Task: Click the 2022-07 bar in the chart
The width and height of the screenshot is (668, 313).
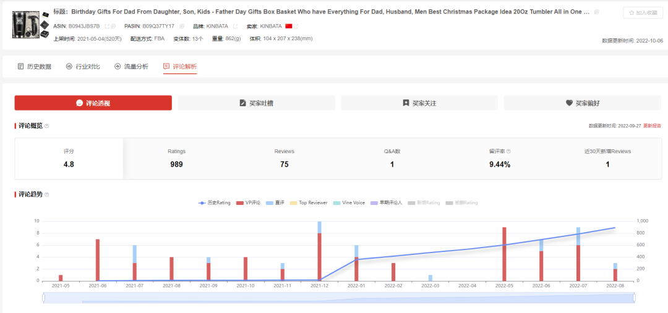Action: pos(578,254)
